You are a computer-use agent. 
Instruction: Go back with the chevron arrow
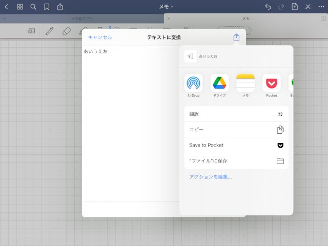[7, 7]
